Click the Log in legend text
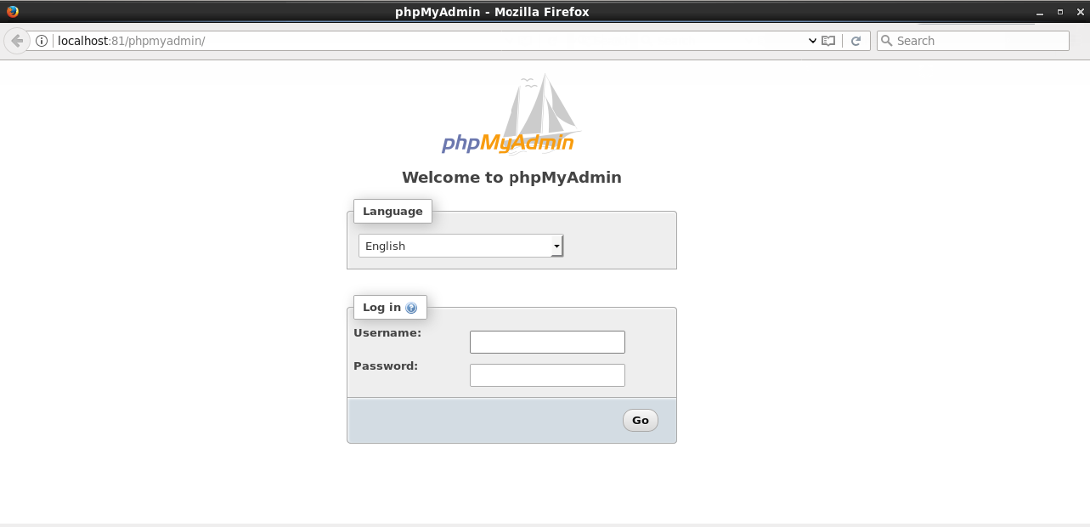 (x=381, y=308)
